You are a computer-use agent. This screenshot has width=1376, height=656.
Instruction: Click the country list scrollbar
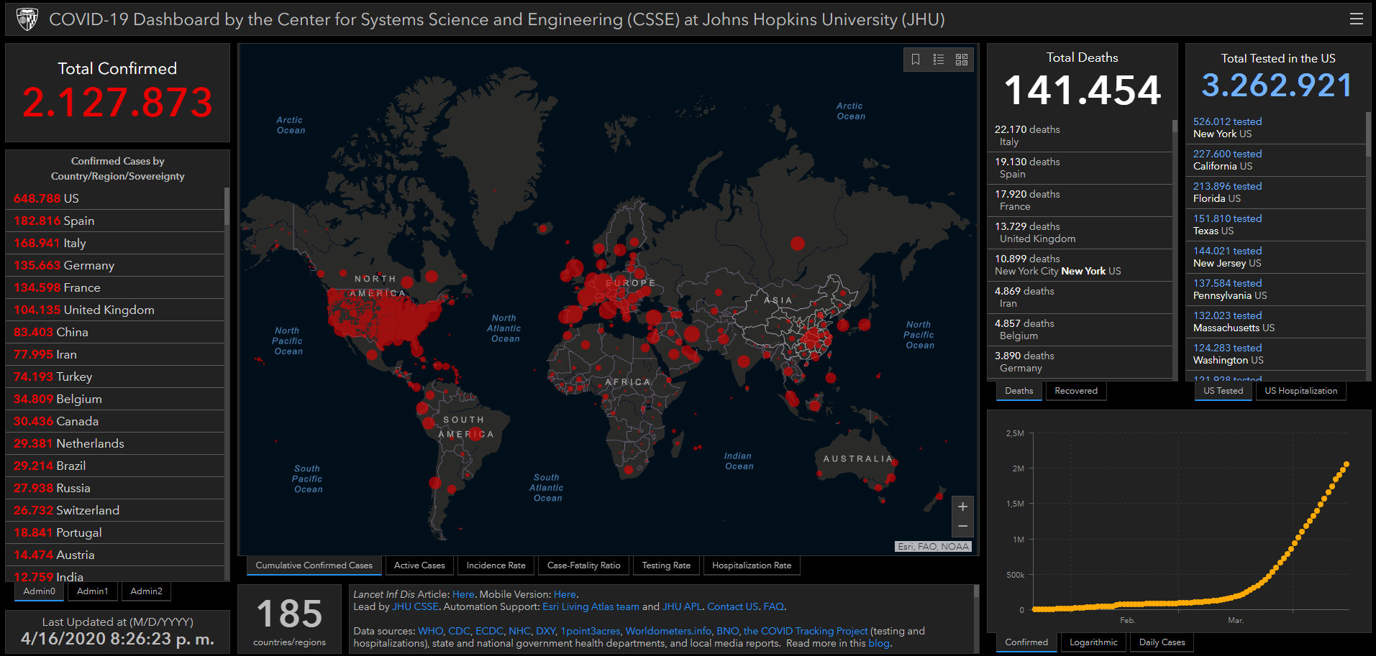point(227,207)
